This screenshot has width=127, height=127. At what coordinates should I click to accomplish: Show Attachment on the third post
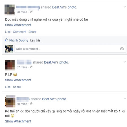pos(18,121)
